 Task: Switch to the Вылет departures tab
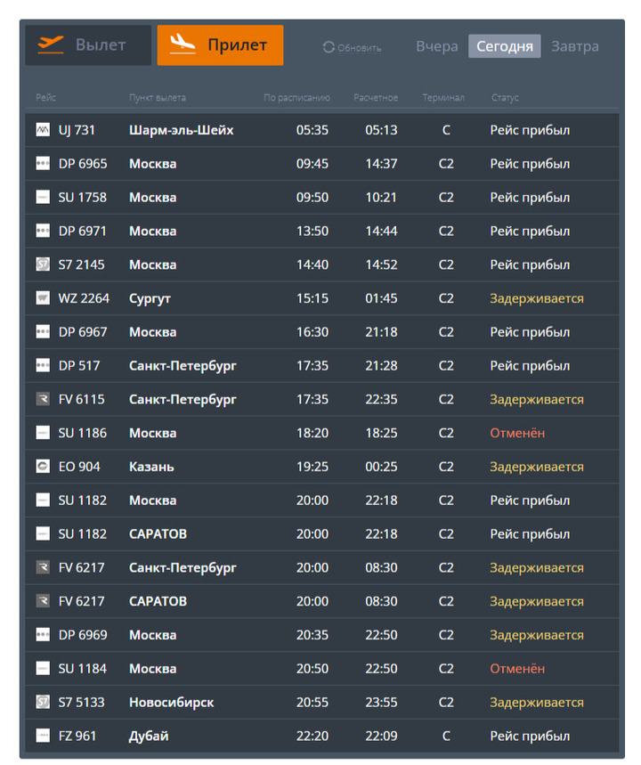pos(87,45)
